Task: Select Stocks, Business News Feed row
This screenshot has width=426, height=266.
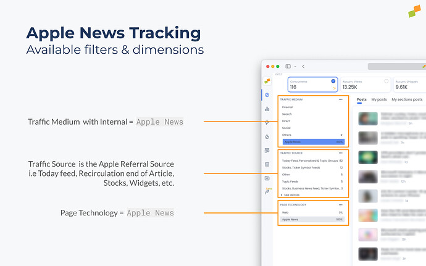Action: pos(312,188)
